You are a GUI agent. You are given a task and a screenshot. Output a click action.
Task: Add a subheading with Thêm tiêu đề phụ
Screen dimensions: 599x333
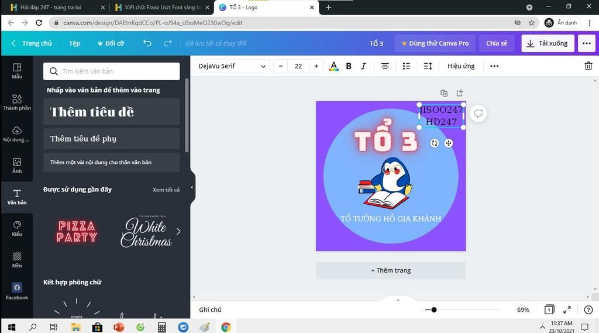point(111,138)
